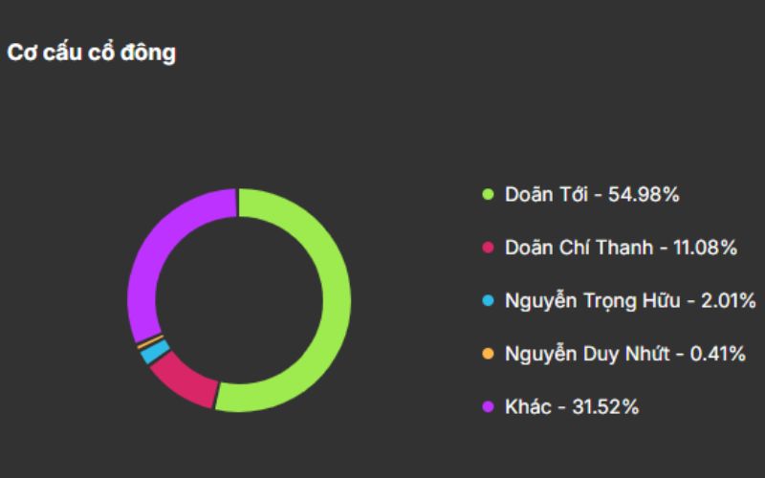The height and width of the screenshot is (478, 765).
Task: Click the green Doãn Tới legend dot
Action: click(x=488, y=194)
